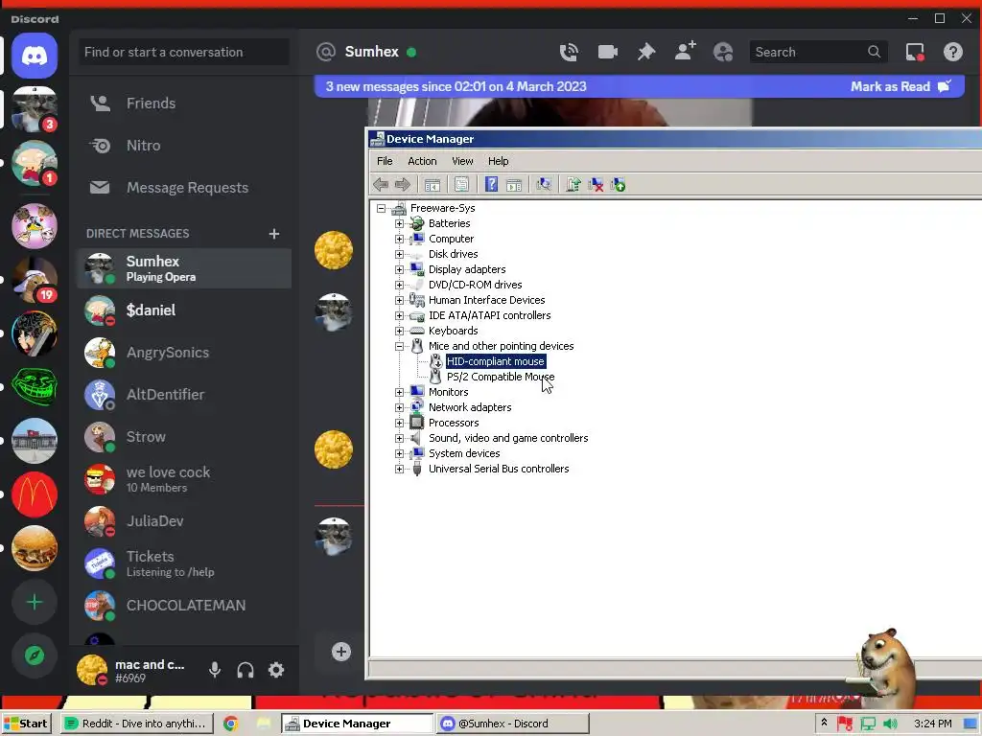Open AngrySonics direct message
982x736 pixels.
[184, 353]
